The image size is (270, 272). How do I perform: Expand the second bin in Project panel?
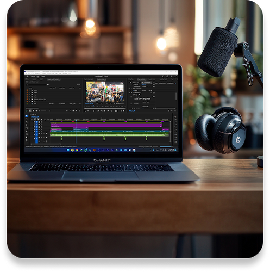pos(30,92)
